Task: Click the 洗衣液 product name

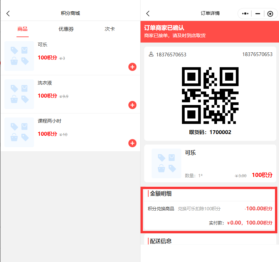Action: click(45, 83)
